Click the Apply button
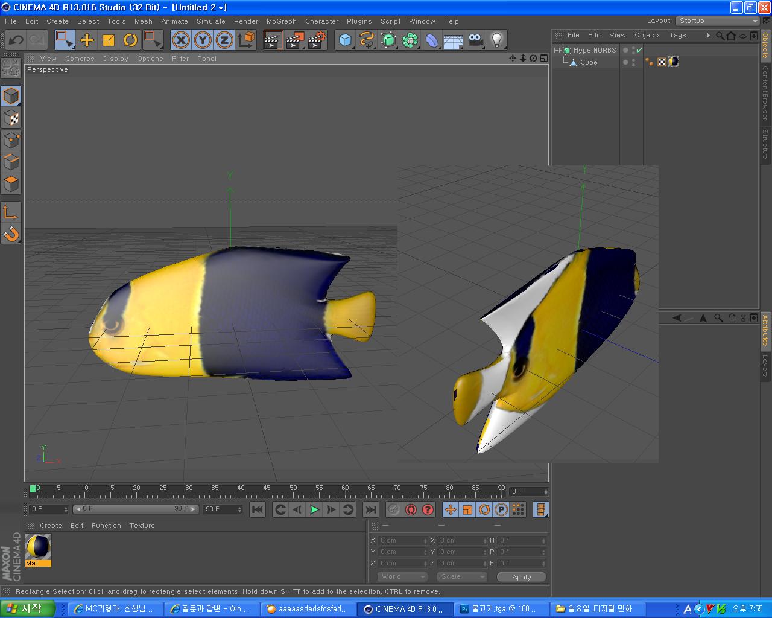Image resolution: width=772 pixels, height=618 pixels. tap(522, 577)
